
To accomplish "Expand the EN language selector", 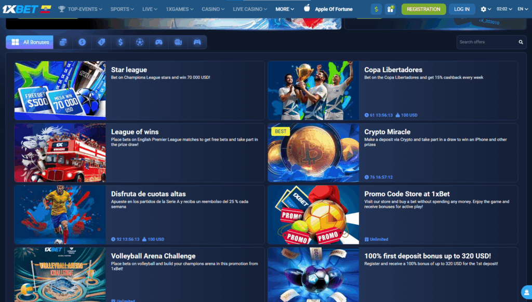I will point(522,9).
